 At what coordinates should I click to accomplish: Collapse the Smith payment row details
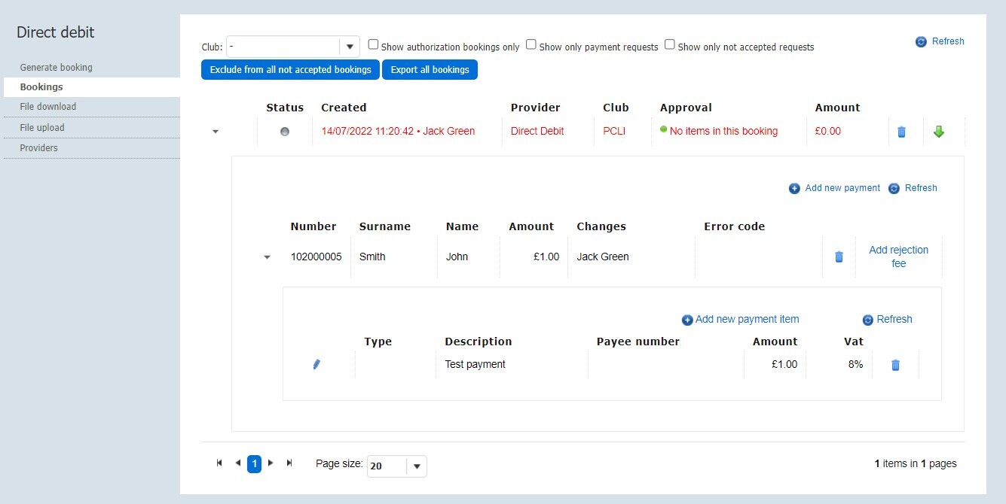pyautogui.click(x=267, y=257)
